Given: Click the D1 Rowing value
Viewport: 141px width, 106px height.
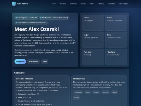Looking at the screenshot, I should coord(87,55).
